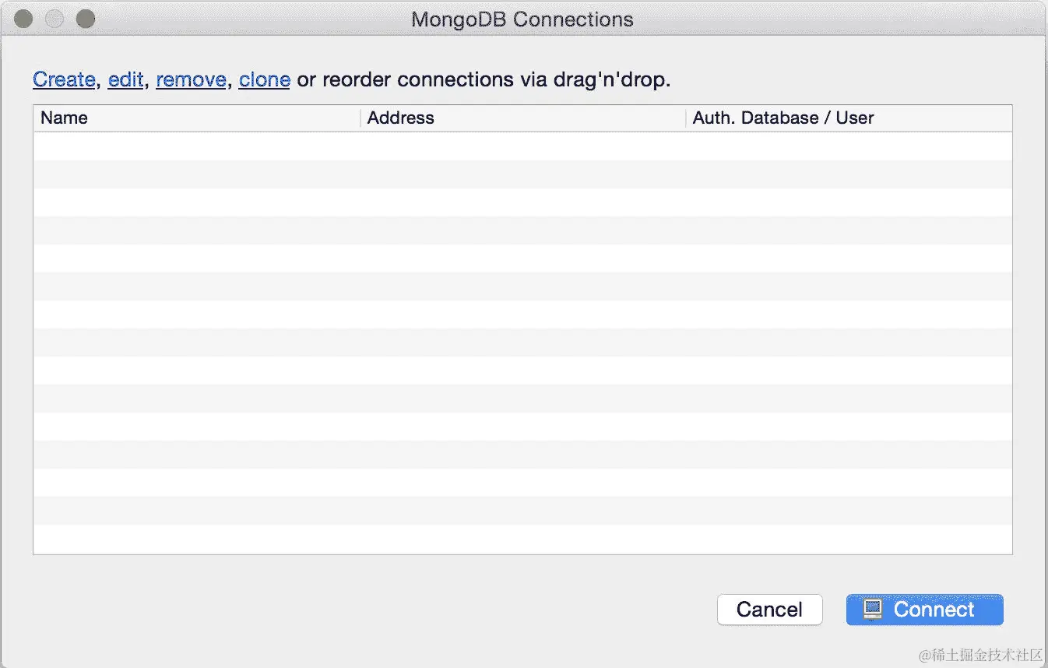The image size is (1048, 668).
Task: Click the MongoDB Connections title bar text
Action: pos(522,19)
